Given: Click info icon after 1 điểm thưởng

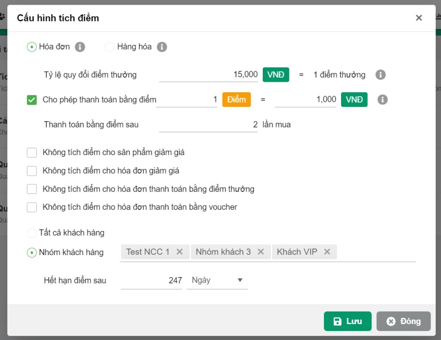Looking at the screenshot, I should pos(380,75).
